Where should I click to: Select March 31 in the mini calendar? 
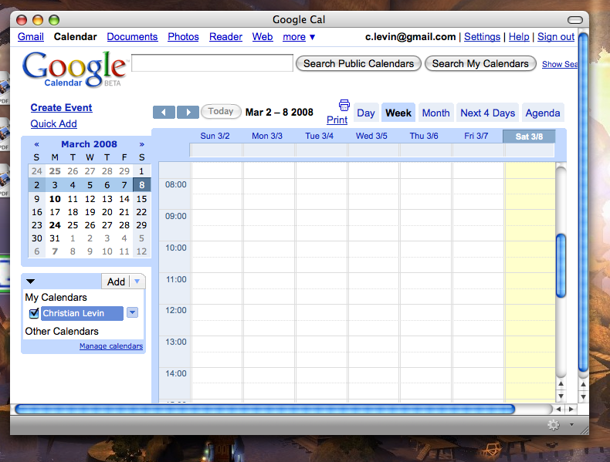point(55,238)
